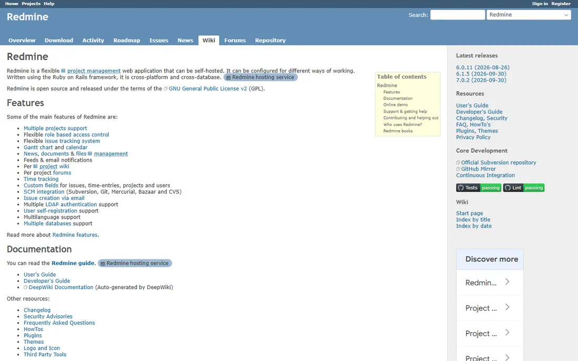
Task: Click the Privacy Policy link
Action: [473, 137]
